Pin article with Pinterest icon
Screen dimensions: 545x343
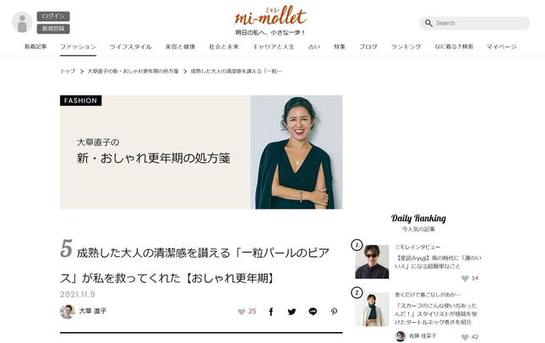pyautogui.click(x=334, y=312)
